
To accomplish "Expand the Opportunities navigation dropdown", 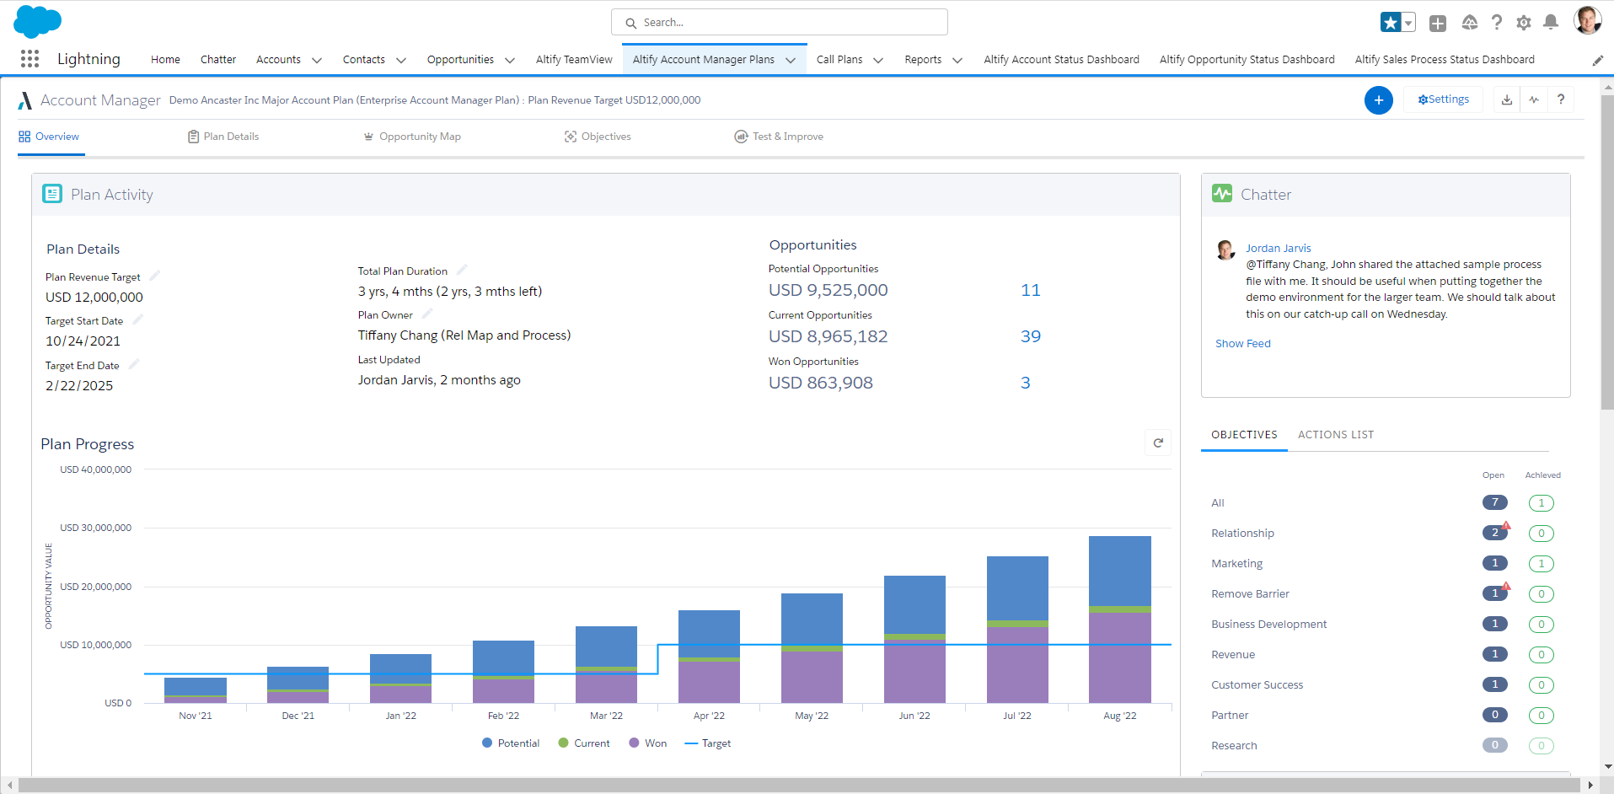I will pyautogui.click(x=510, y=59).
